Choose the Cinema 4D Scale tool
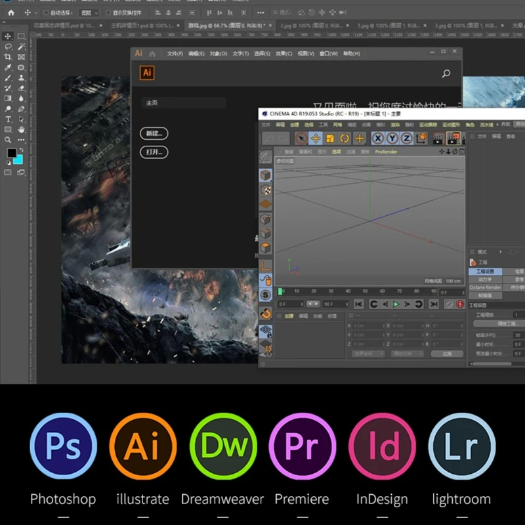525x525 pixels. point(330,138)
